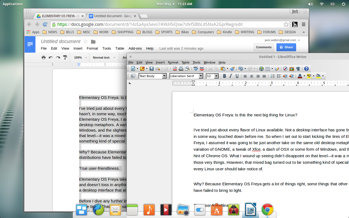Image resolution: width=349 pixels, height=218 pixels.
Task: Toggle Center Horizontally alignment in Writer
Action: [x=252, y=76]
